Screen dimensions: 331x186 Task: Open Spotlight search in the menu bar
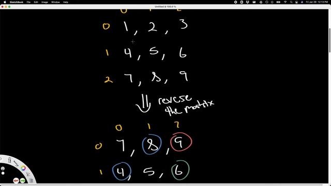point(291,2)
